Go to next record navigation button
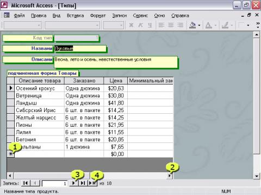This screenshot has width=261, height=195. coord(73,183)
